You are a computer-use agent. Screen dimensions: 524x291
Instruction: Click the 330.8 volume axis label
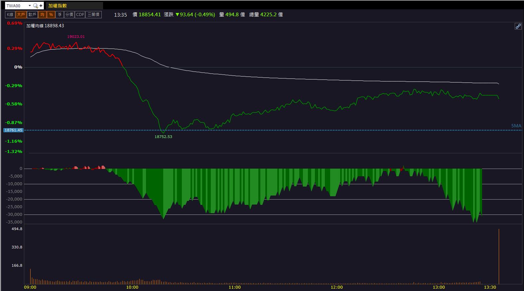[x=17, y=247]
